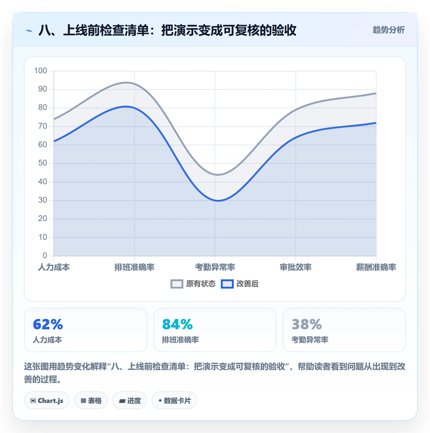Click the 趋势分析 label in the header
This screenshot has height=433, width=430.
pos(389,30)
